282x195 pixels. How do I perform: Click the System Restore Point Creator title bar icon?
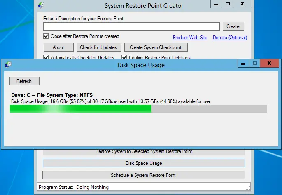coord(41,5)
